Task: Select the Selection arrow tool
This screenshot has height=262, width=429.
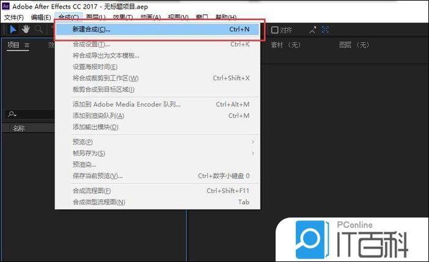Action: coord(13,29)
